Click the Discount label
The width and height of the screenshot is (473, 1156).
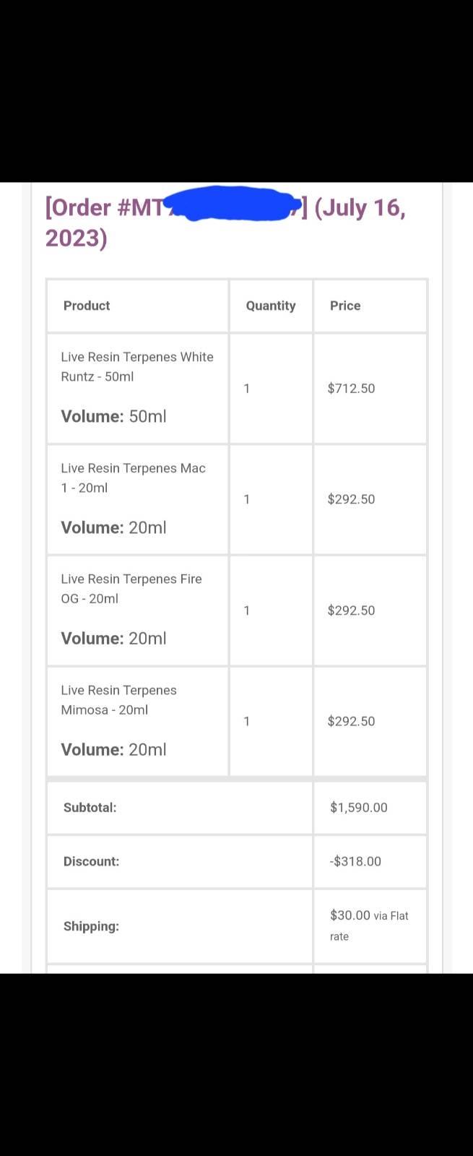[x=91, y=861]
